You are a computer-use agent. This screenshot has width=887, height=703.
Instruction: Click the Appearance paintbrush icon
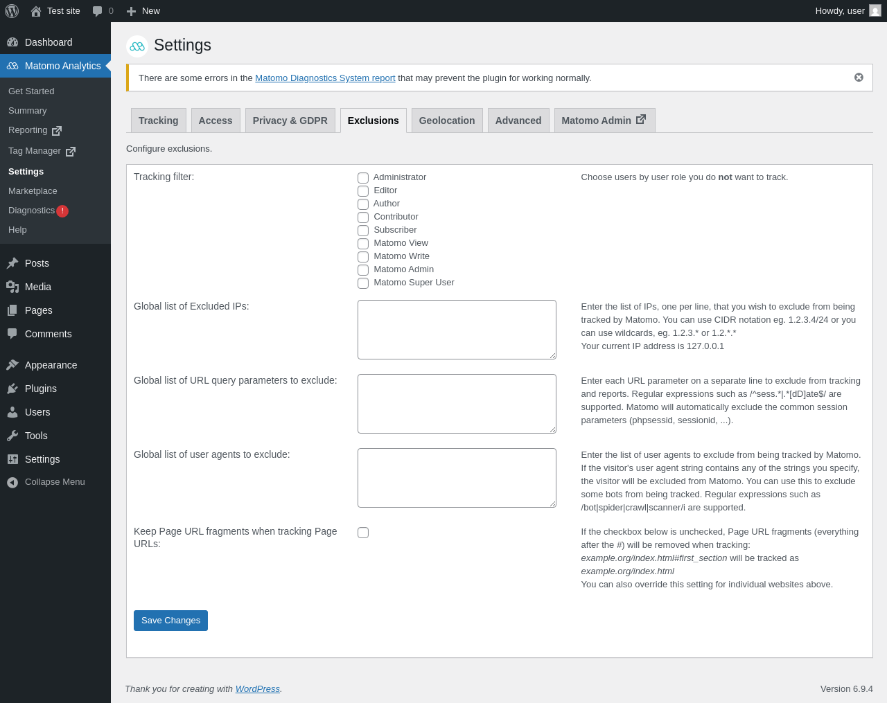(x=12, y=365)
